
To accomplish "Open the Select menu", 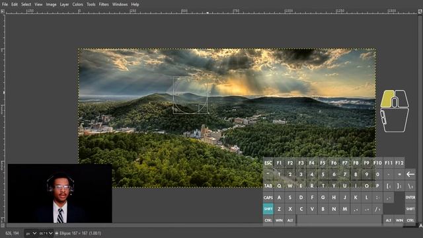I will point(26,5).
